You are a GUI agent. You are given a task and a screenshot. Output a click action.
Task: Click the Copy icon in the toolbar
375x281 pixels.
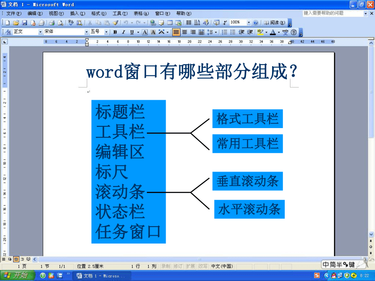pyautogui.click(x=98, y=23)
